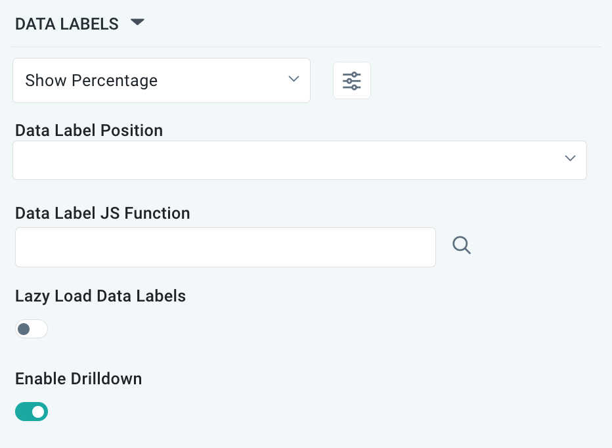This screenshot has height=448, width=612.
Task: Click the gray knob of Lazy Load switch
Action: coord(24,328)
